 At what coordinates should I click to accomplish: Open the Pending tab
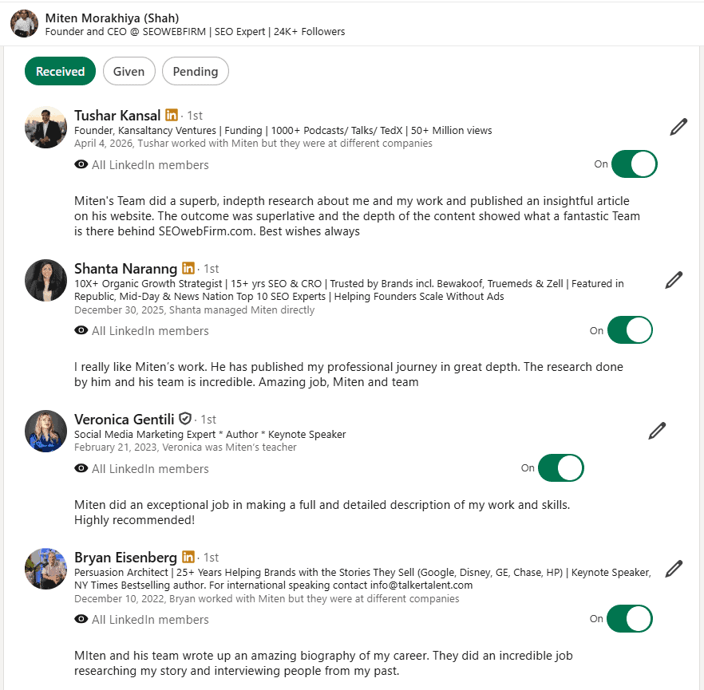[x=196, y=71]
